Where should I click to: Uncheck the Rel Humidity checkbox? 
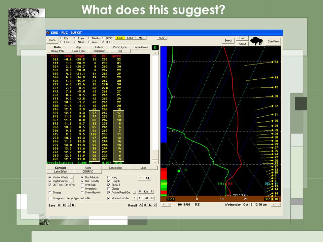point(82,181)
